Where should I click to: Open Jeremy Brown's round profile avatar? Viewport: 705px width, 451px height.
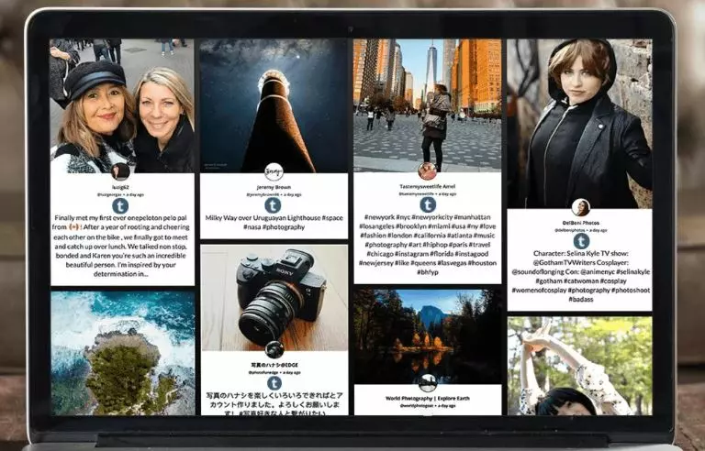click(274, 171)
